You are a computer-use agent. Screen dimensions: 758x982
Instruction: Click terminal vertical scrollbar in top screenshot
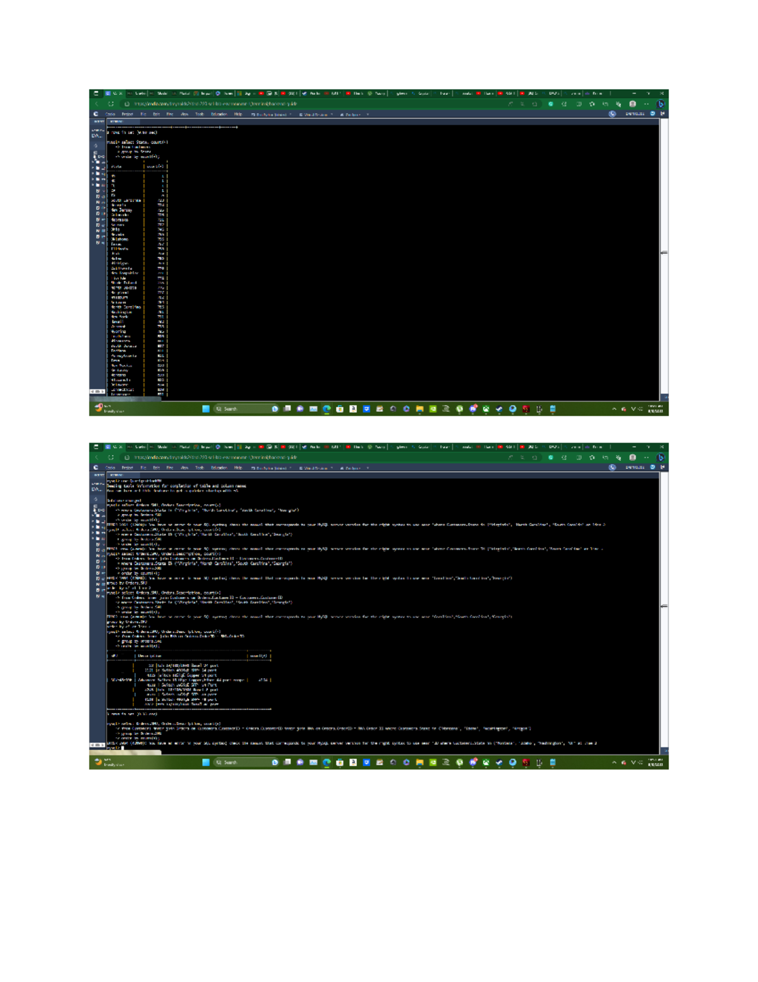point(663,253)
